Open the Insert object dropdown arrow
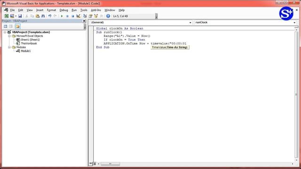The image size is (301, 169). tap(16, 16)
